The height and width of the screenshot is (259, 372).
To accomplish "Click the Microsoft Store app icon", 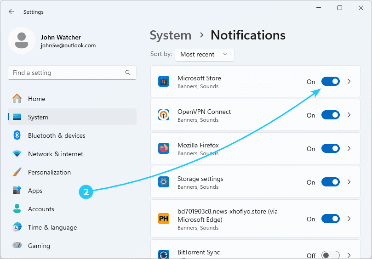I will click(x=164, y=82).
